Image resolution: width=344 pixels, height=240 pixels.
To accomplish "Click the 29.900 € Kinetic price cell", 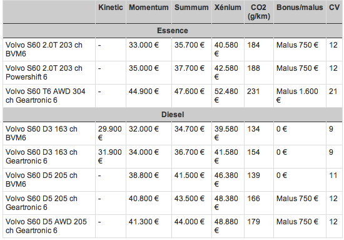I will [x=111, y=133].
